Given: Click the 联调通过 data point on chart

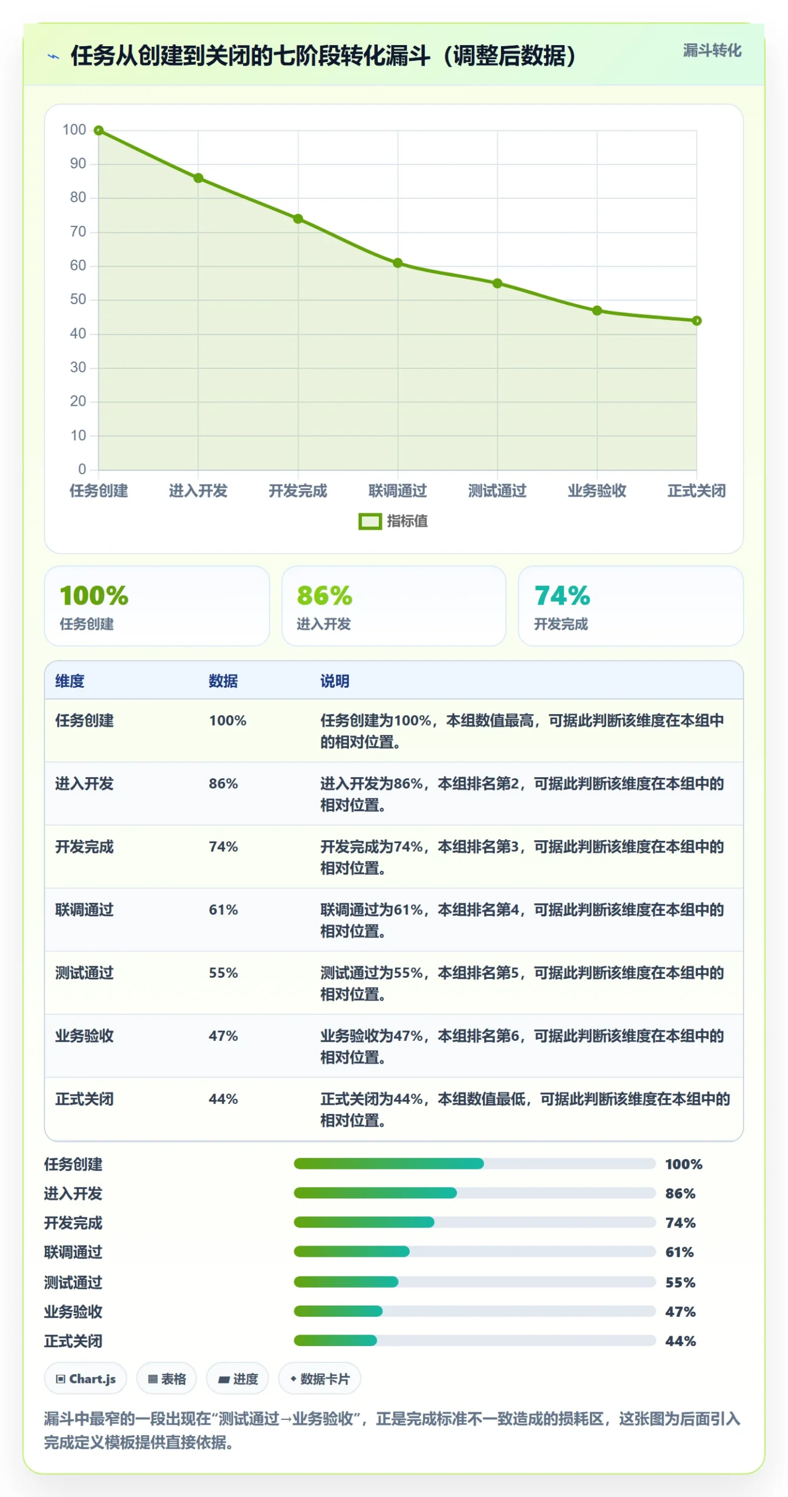Looking at the screenshot, I should pos(398,263).
